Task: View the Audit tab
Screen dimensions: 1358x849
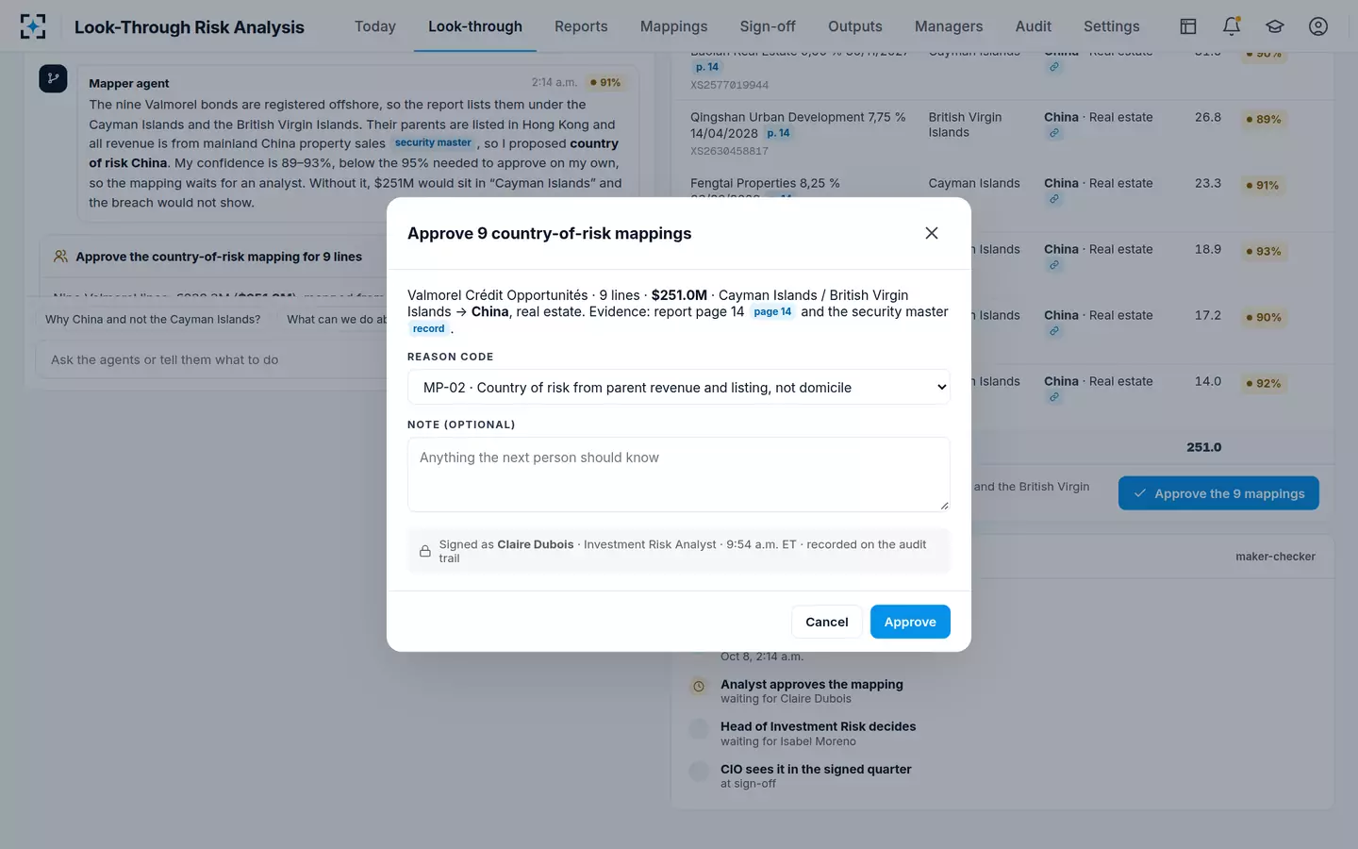Action: [x=1034, y=26]
